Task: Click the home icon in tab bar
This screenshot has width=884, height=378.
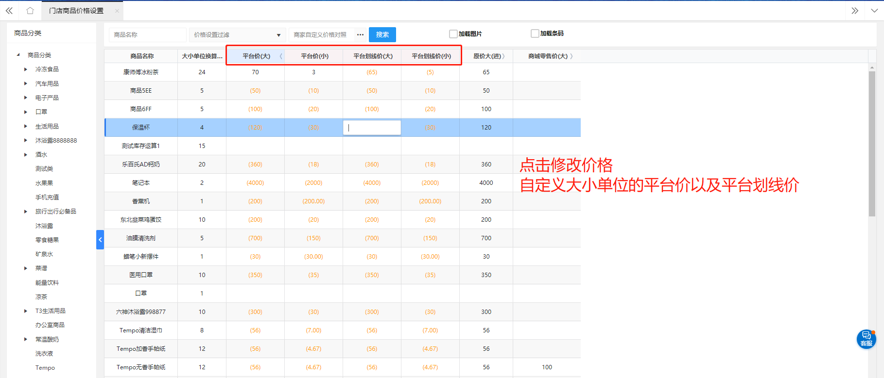Action: point(30,11)
